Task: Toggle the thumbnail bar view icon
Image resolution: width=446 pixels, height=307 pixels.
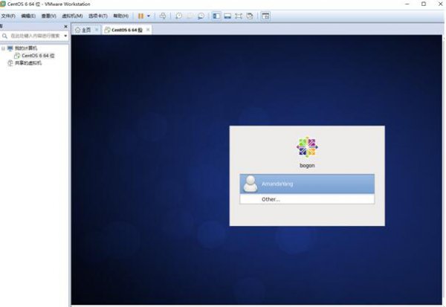Action: click(227, 16)
